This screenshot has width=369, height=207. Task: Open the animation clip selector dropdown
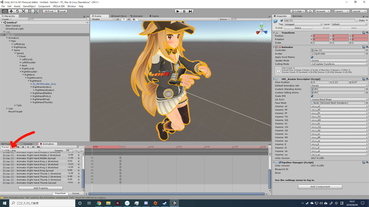point(21,151)
